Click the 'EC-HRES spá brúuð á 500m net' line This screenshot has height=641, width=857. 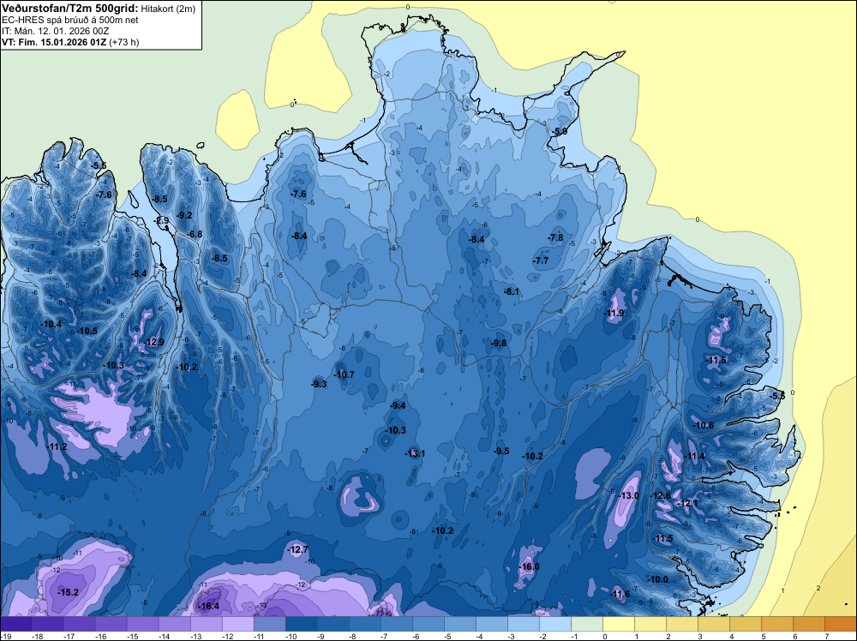point(70,21)
